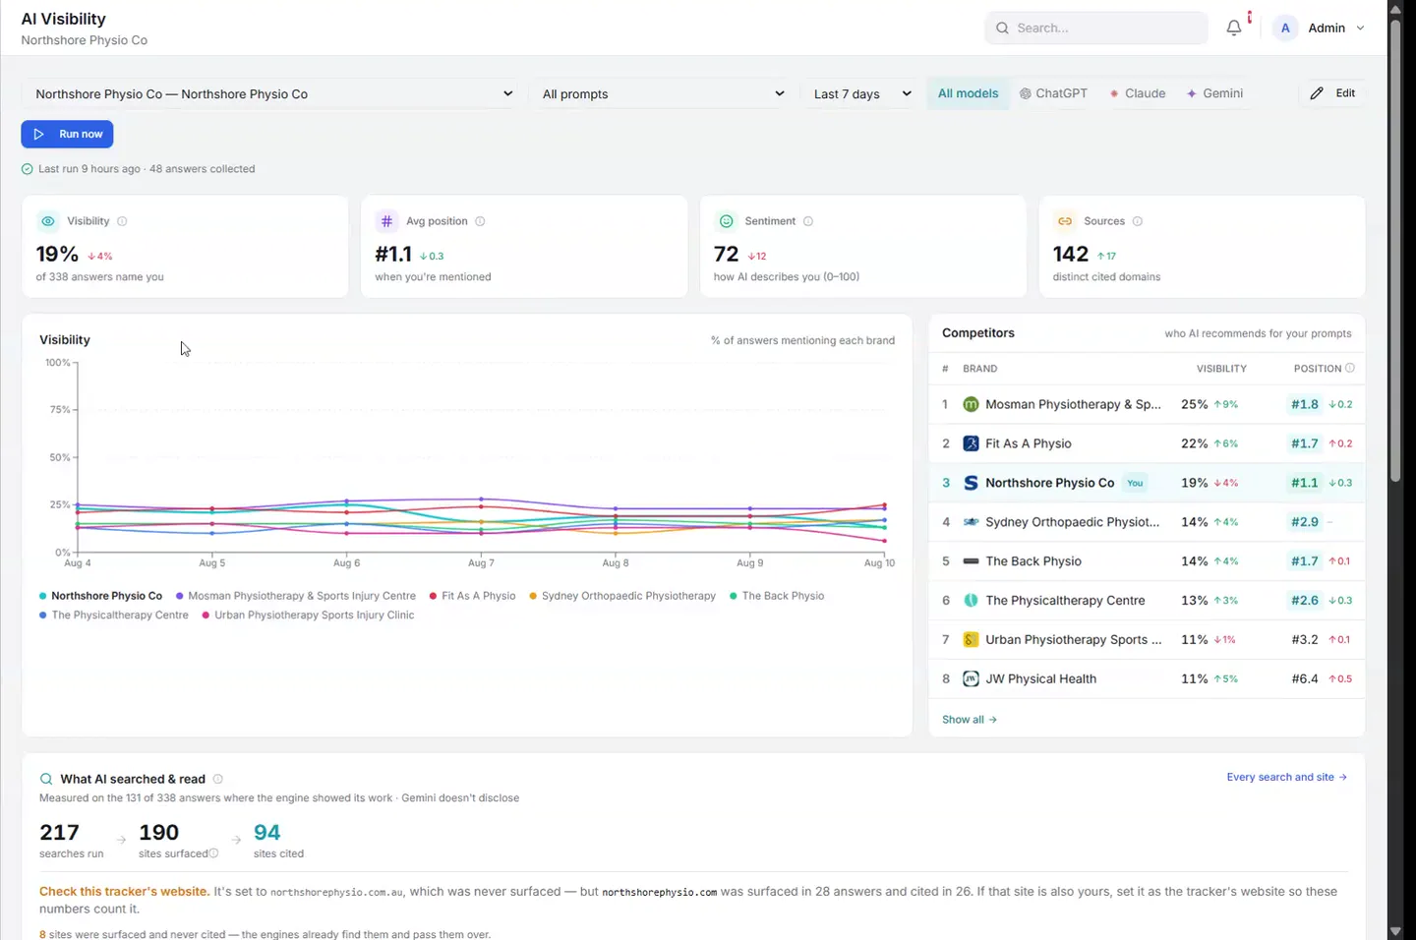
Task: Click the Urban Physiotherapy Sports logo
Action: tap(971, 640)
